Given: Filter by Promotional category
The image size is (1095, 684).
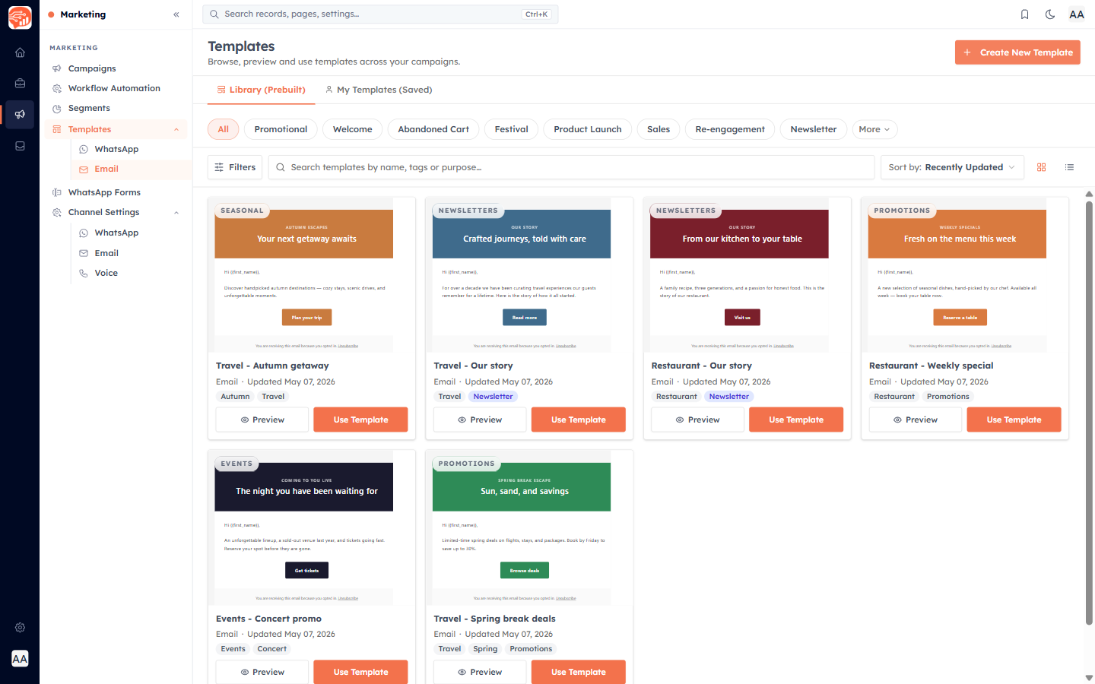Looking at the screenshot, I should pyautogui.click(x=281, y=129).
